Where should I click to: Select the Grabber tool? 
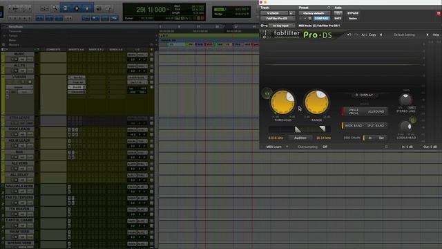[87, 8]
